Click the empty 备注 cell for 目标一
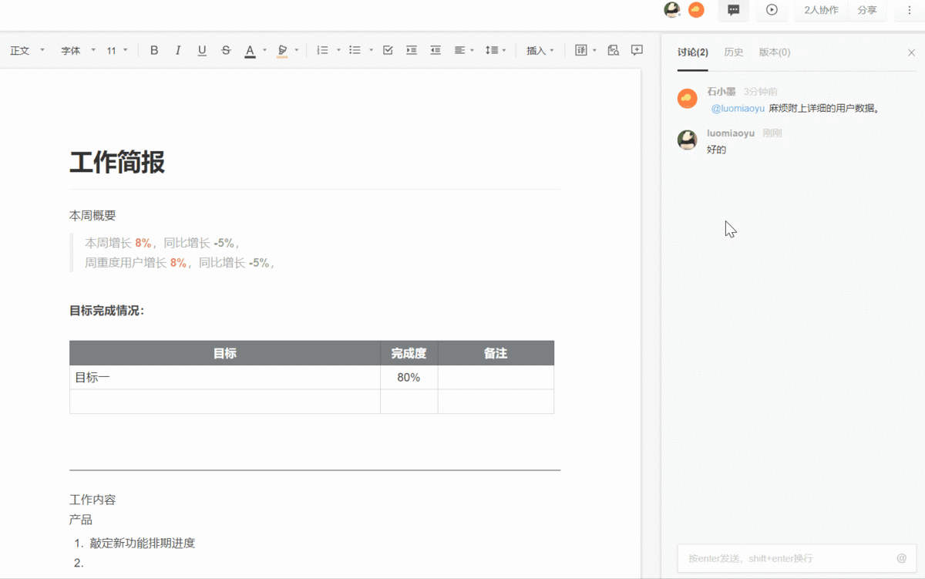The height and width of the screenshot is (579, 925). tap(496, 378)
